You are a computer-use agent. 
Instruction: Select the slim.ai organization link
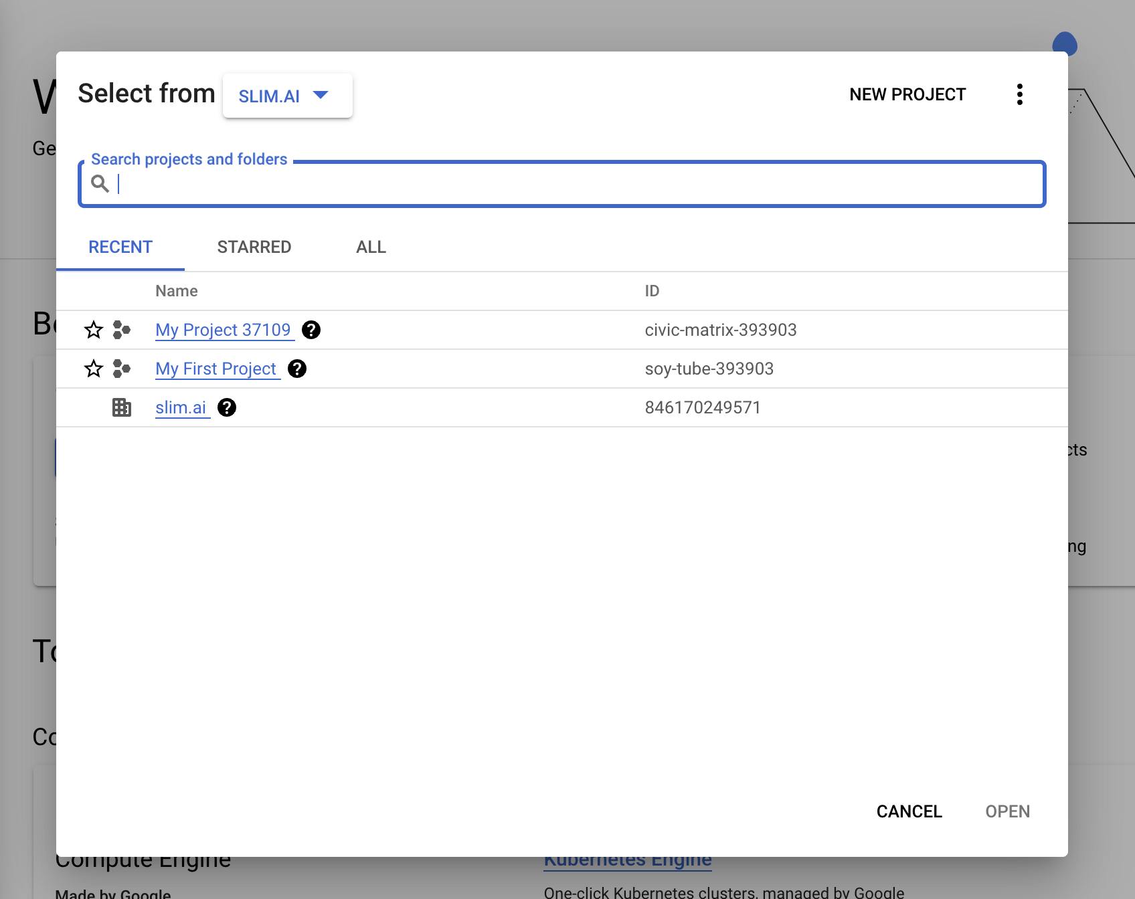[181, 407]
